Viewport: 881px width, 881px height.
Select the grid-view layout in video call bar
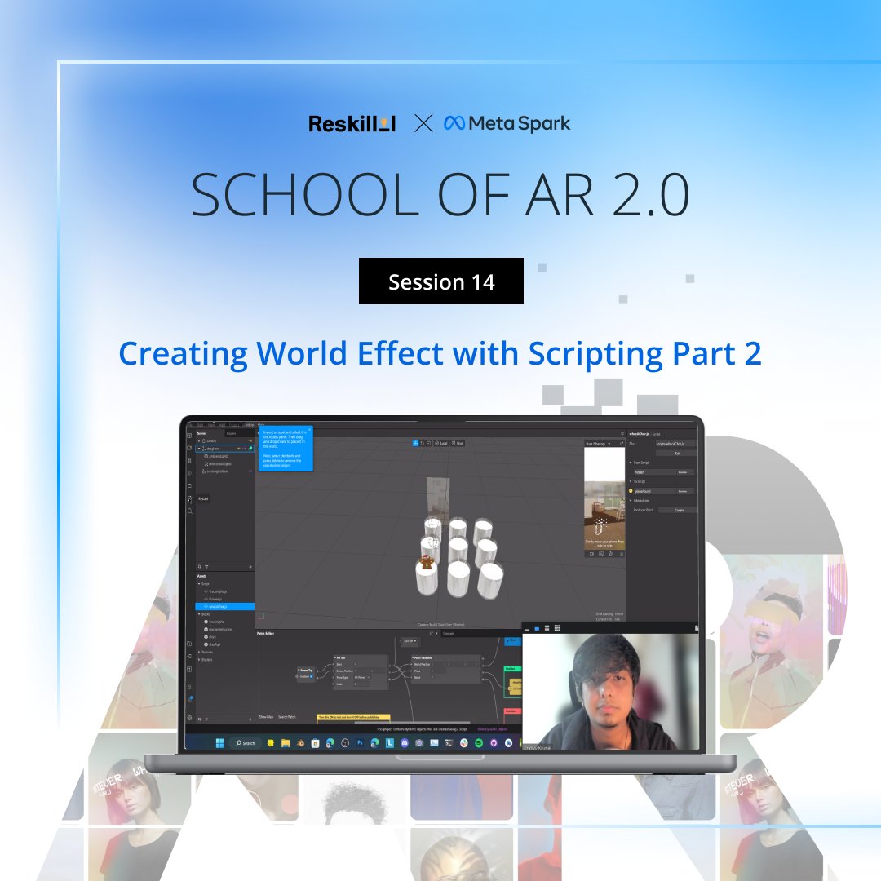[x=557, y=628]
